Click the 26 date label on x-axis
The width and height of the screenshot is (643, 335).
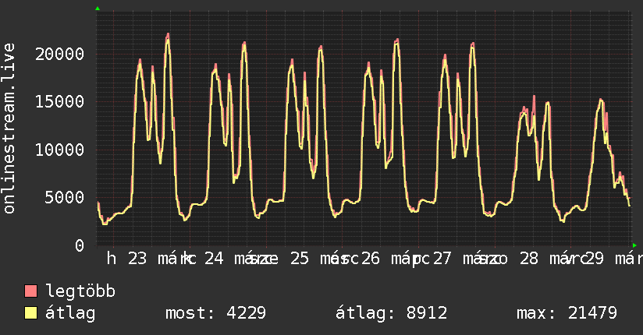click(x=371, y=259)
